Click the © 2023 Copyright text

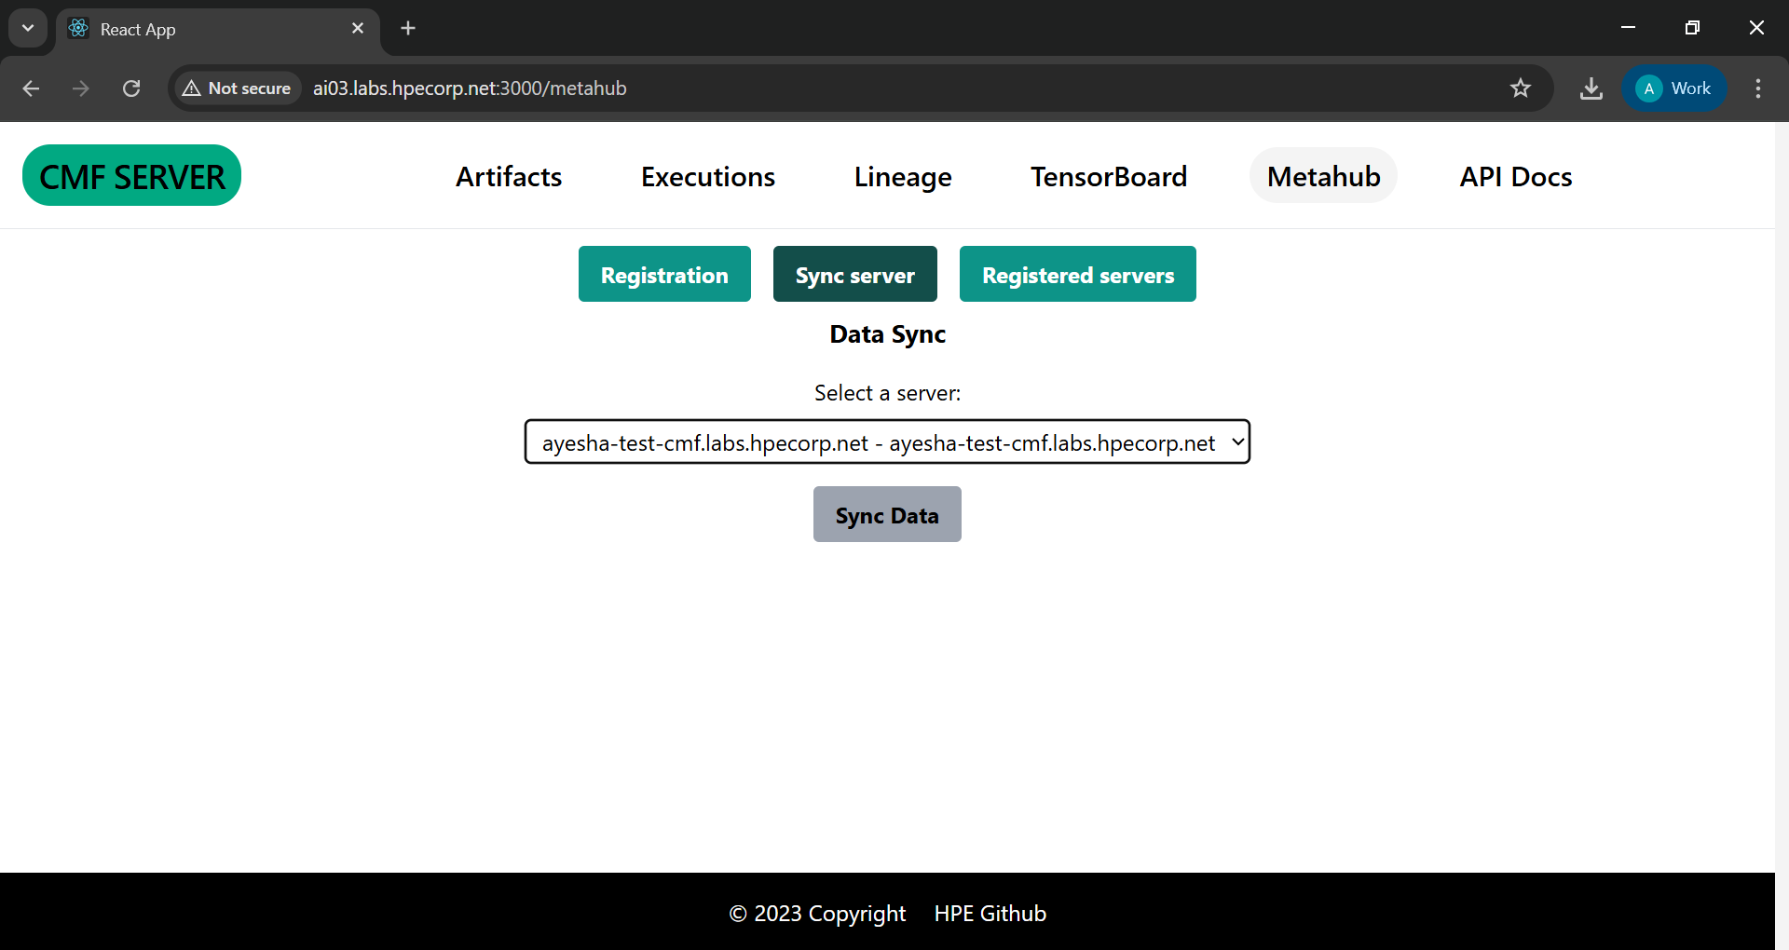(817, 914)
